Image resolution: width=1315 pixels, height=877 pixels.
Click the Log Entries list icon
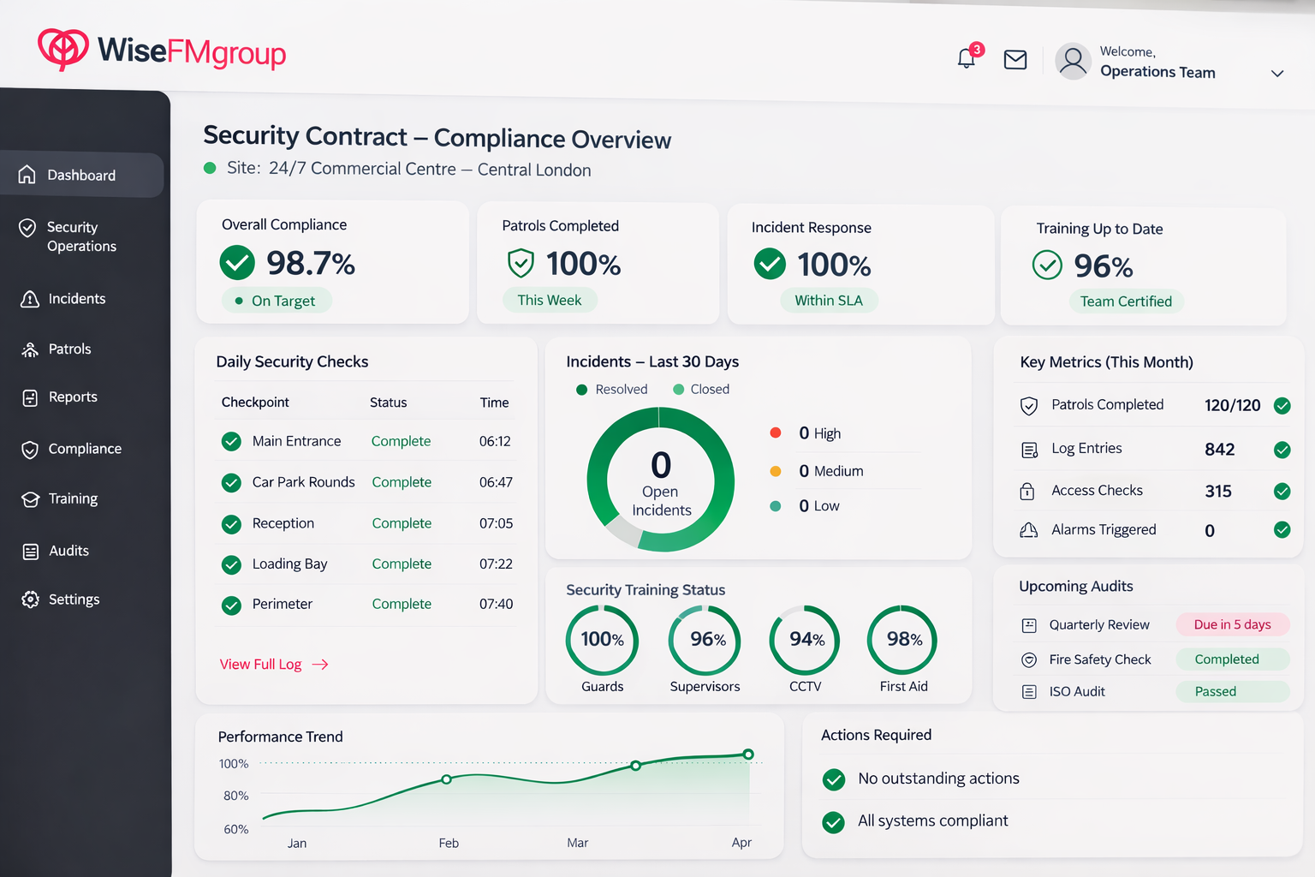(x=1029, y=450)
